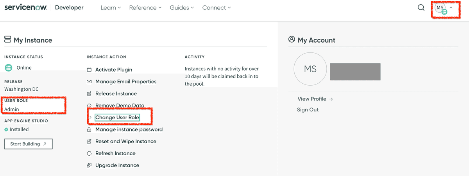Click the large MS profile avatar
Screen dimensions: 469x176
[310, 69]
